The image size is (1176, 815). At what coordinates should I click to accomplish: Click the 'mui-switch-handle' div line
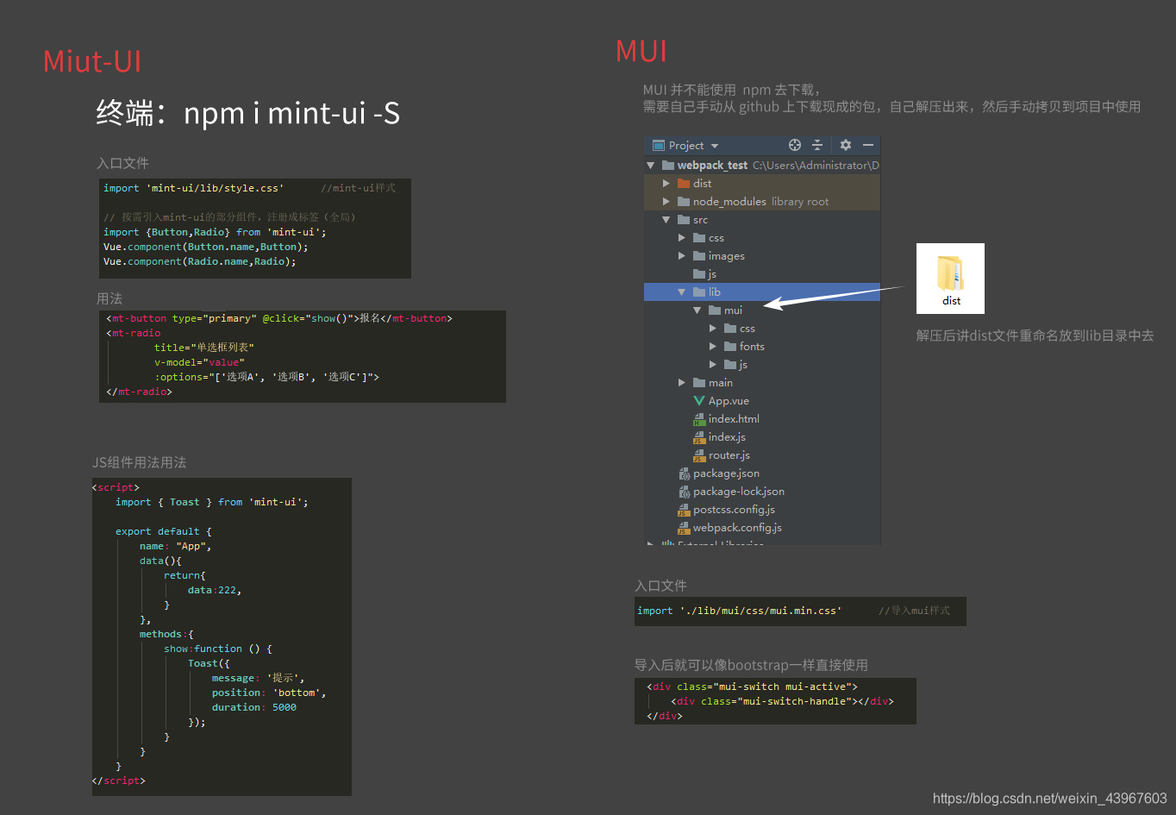click(782, 701)
